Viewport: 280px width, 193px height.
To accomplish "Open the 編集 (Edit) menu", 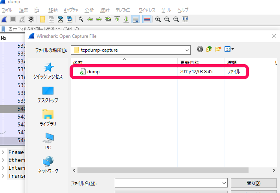I will 23,10.
